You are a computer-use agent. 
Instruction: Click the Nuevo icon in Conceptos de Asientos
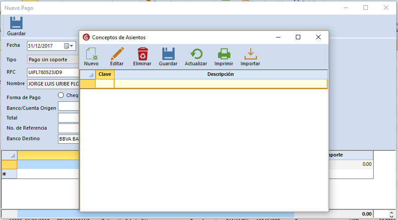pos(91,57)
